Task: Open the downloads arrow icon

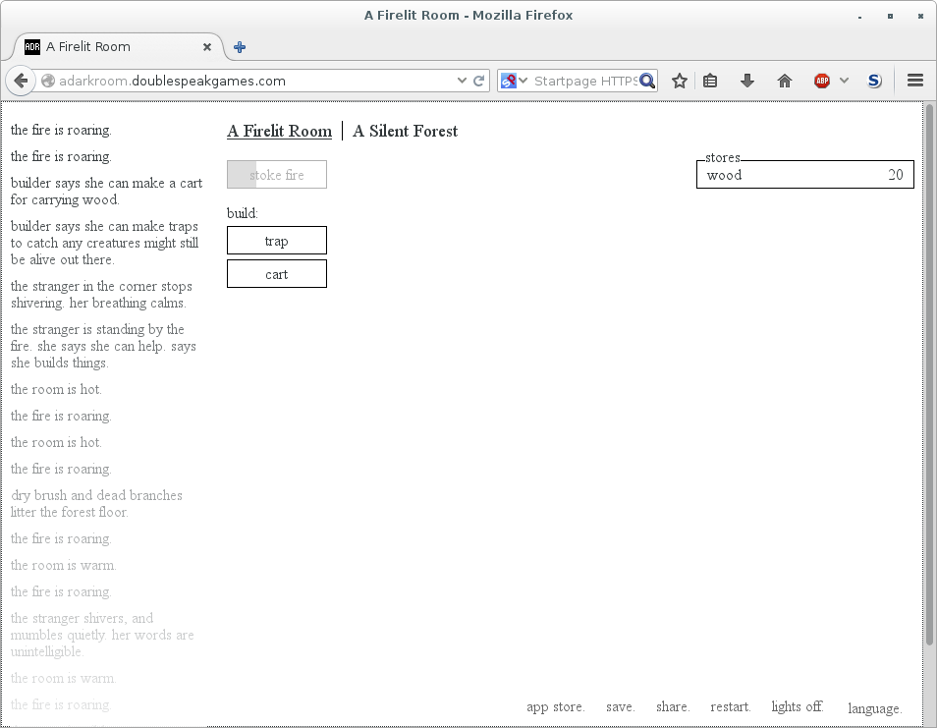Action: click(747, 82)
